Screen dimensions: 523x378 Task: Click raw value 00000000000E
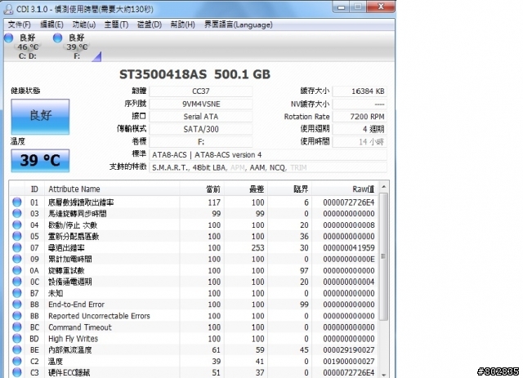coord(349,259)
